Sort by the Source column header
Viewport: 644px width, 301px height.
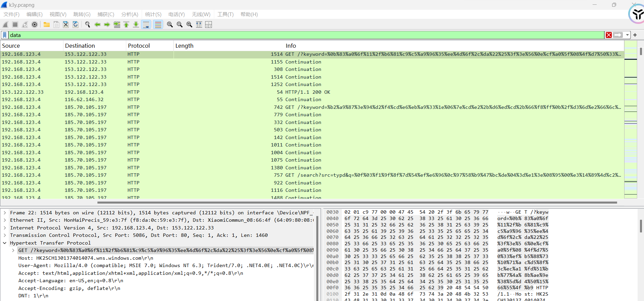32,46
